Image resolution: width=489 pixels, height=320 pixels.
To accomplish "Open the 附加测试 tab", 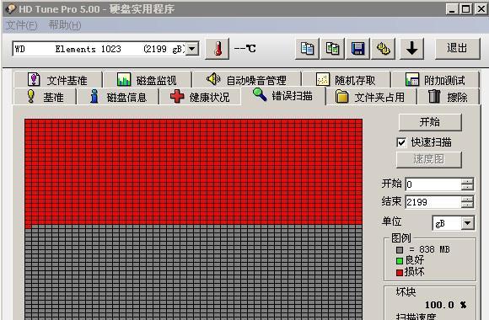I will pyautogui.click(x=435, y=80).
